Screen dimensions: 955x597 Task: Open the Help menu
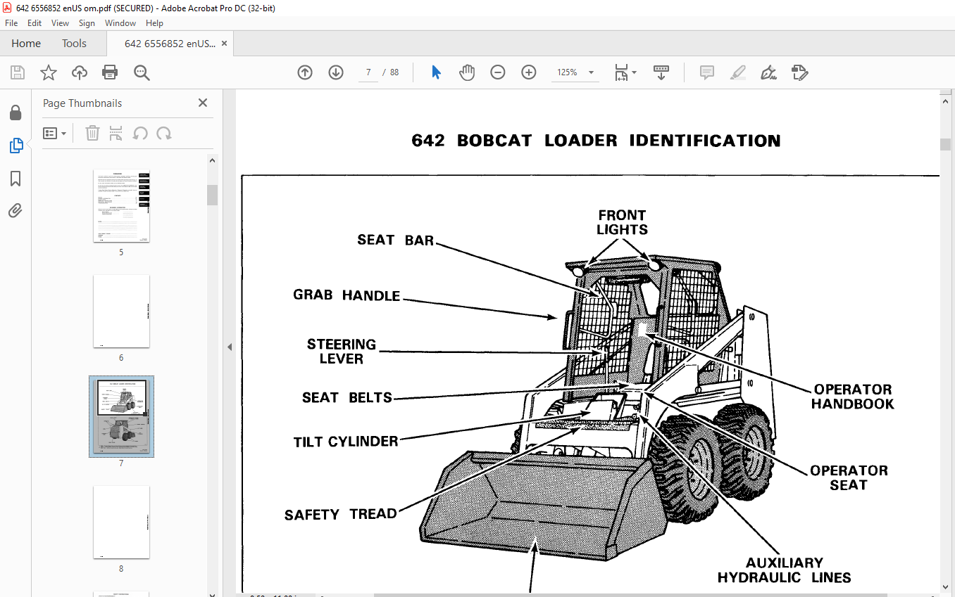(154, 23)
